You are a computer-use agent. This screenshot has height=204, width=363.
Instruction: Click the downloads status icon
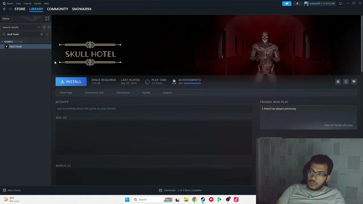click(x=161, y=190)
